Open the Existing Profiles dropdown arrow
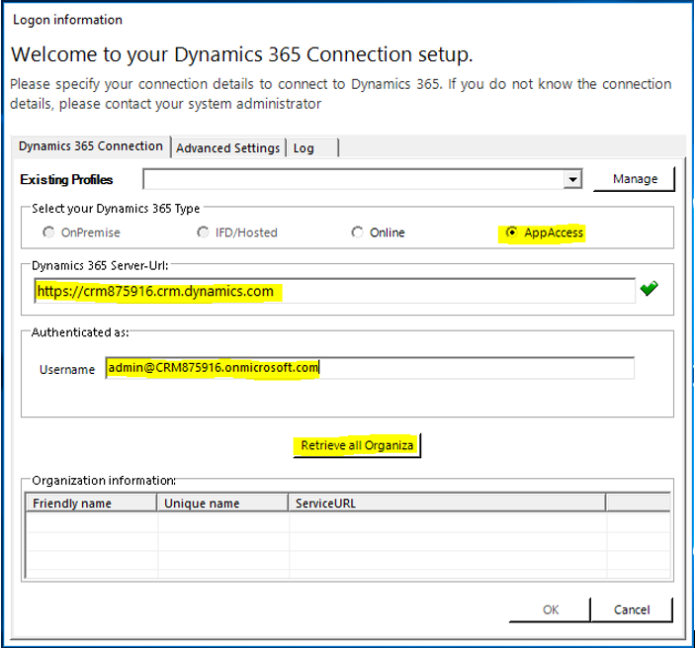The height and width of the screenshot is (649, 695). (572, 180)
